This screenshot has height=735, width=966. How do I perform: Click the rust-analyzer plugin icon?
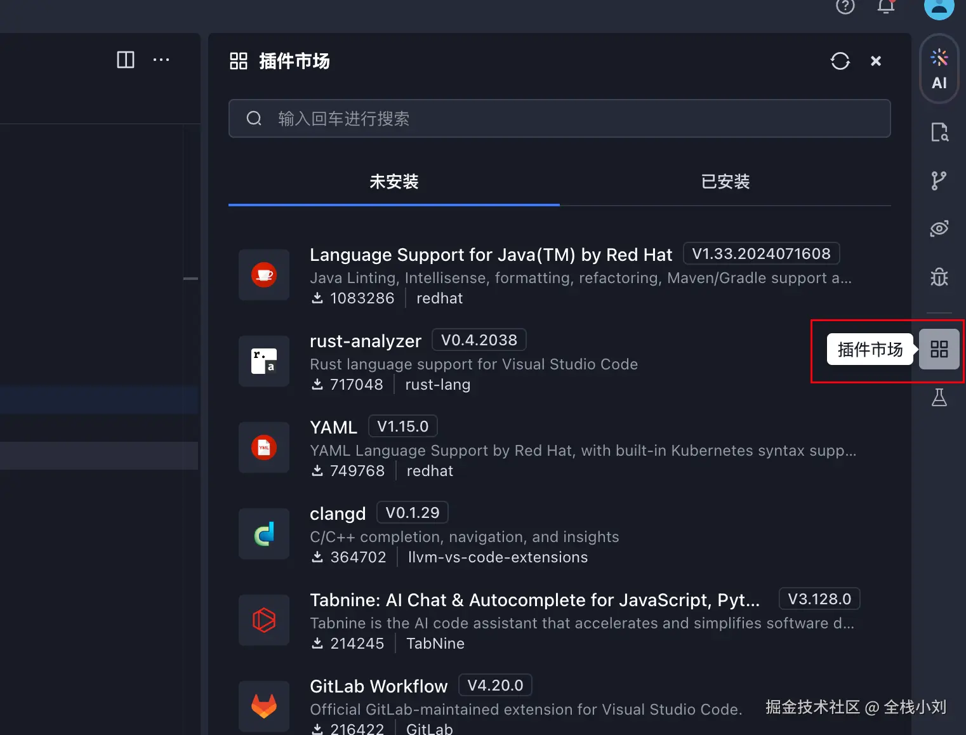point(264,361)
